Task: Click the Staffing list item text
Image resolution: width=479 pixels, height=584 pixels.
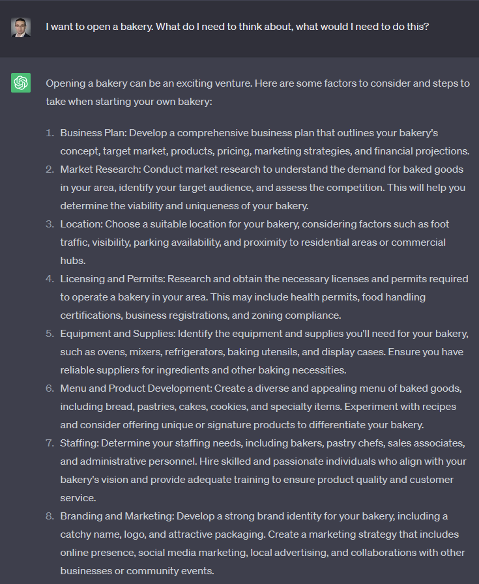Action: point(263,471)
